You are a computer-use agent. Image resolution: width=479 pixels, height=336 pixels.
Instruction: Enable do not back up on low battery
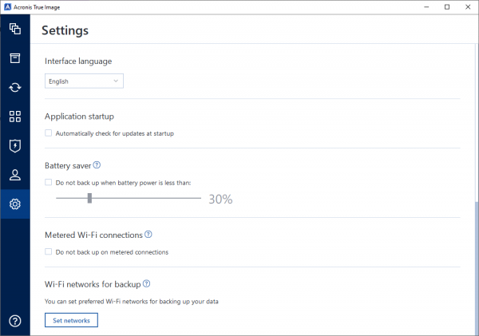pyautogui.click(x=48, y=182)
